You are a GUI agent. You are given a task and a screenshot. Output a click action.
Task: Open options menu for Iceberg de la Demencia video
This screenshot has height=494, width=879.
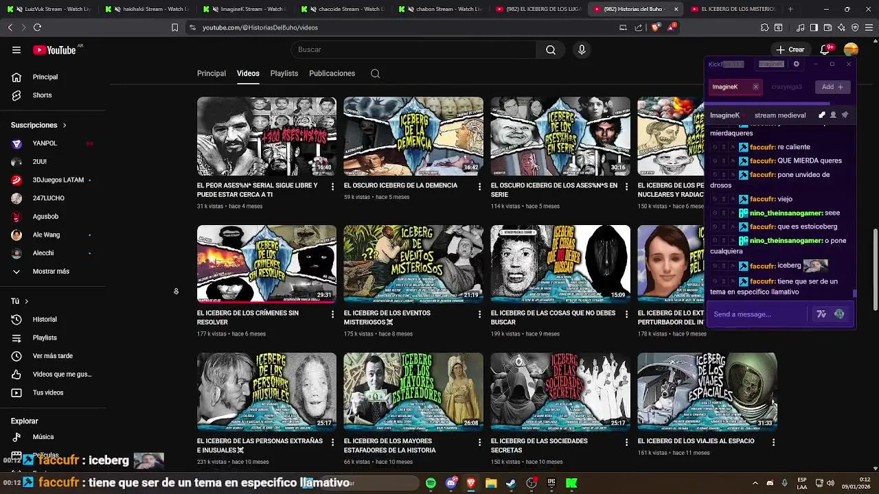click(x=479, y=187)
